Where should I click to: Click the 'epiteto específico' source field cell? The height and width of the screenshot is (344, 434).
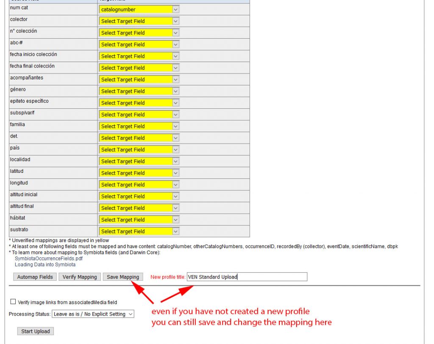click(53, 102)
